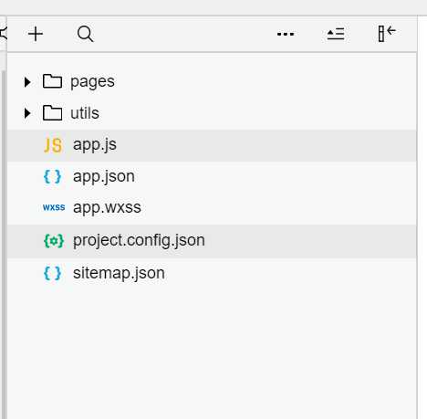Open the app.wxss file

click(x=212, y=208)
